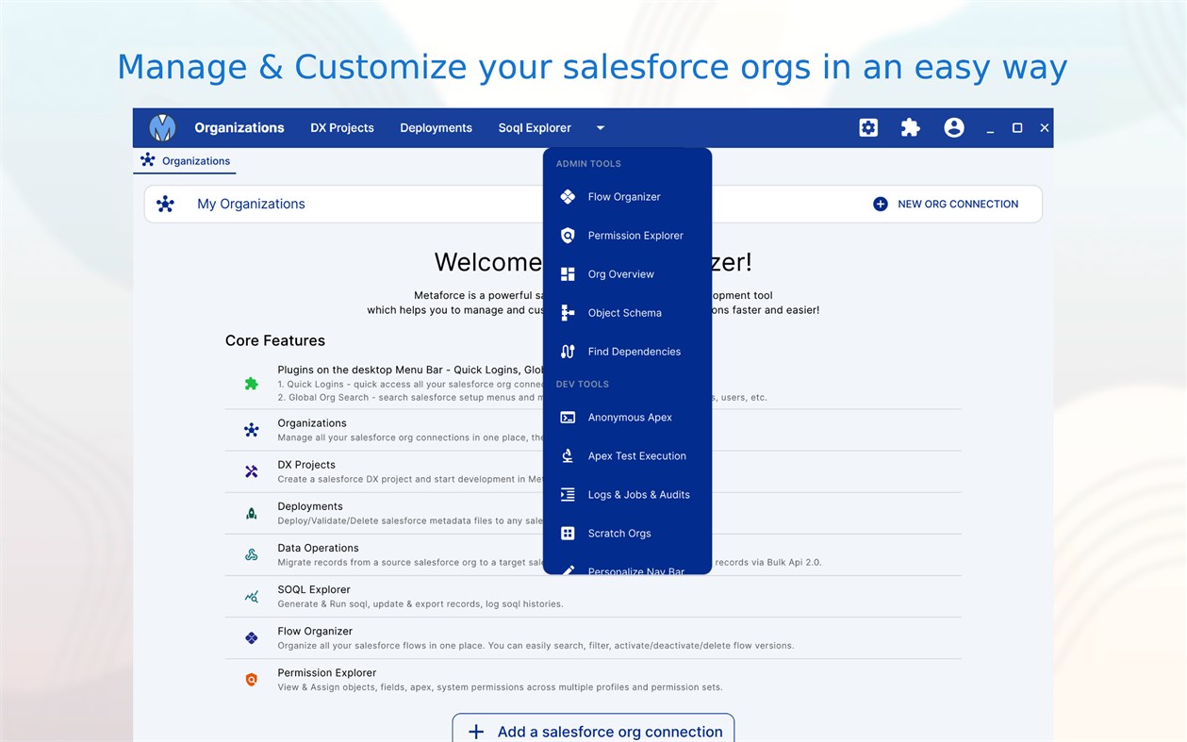Launch Find Dependencies tool
Image resolution: width=1187 pixels, height=742 pixels.
[634, 352]
